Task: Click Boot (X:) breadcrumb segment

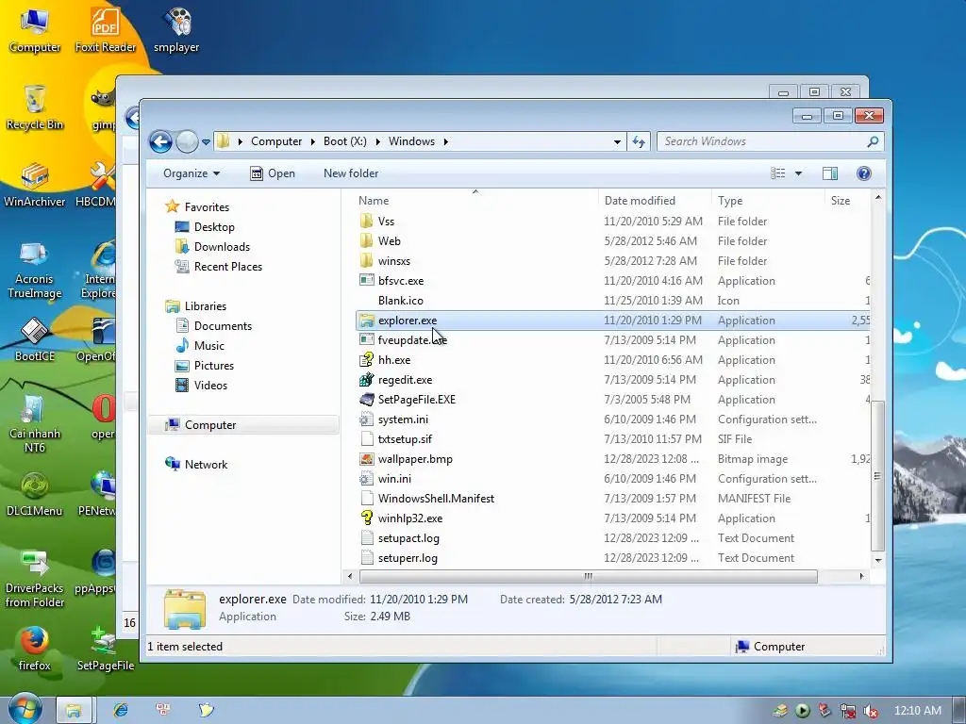Action: tap(345, 141)
